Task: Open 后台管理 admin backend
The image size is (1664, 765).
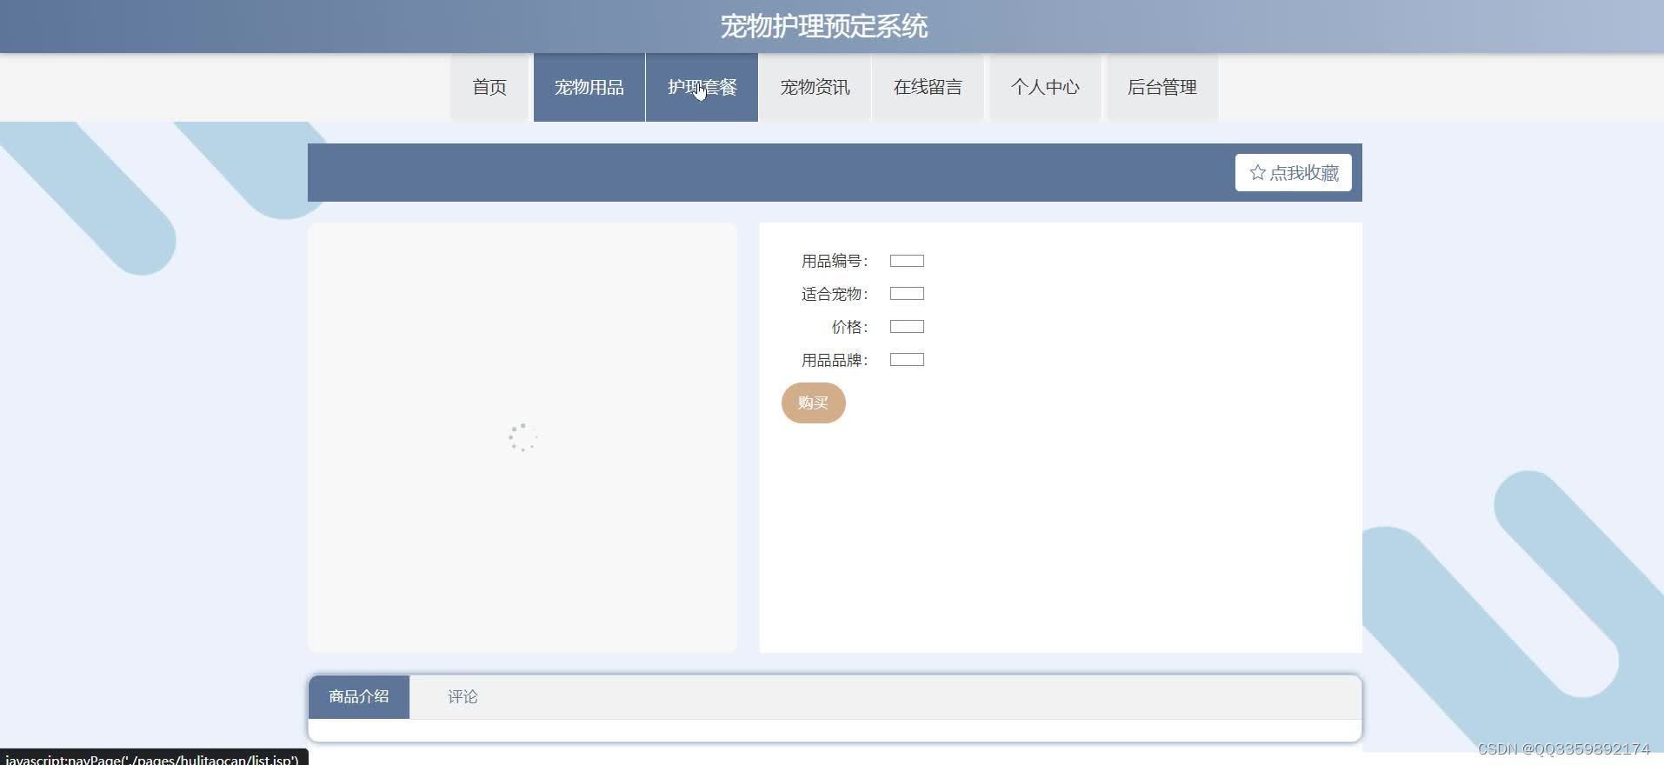Action: [1162, 87]
